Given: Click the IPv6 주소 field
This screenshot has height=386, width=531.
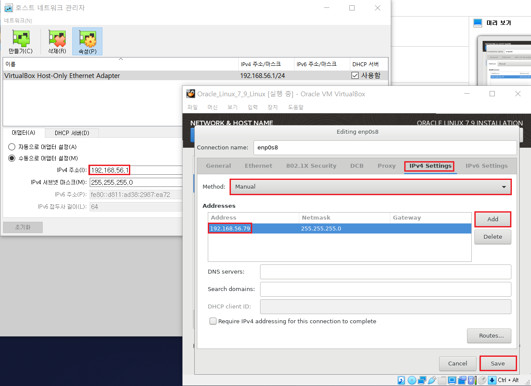Looking at the screenshot, I should pyautogui.click(x=135, y=194).
